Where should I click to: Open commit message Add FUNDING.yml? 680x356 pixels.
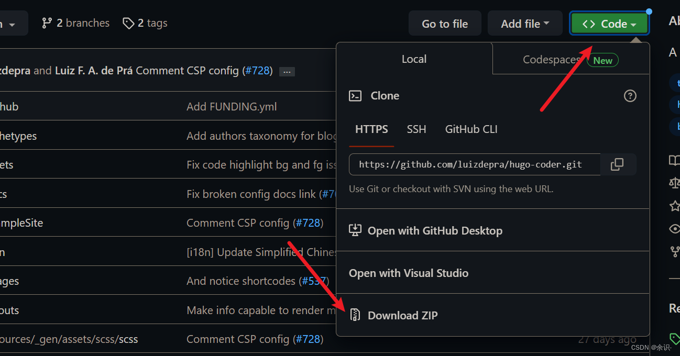click(x=232, y=107)
